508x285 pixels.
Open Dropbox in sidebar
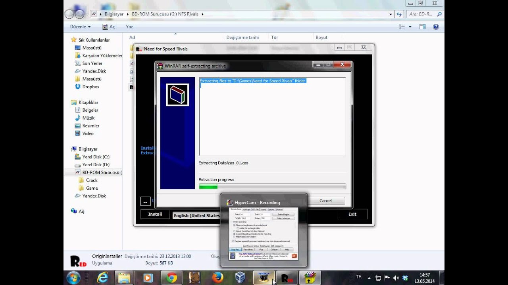click(x=91, y=87)
